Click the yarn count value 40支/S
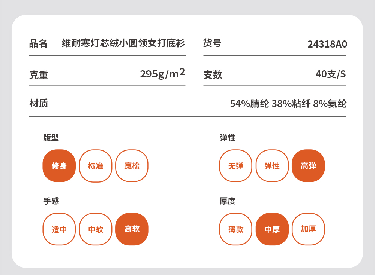The height and width of the screenshot is (275, 375). [x=330, y=74]
